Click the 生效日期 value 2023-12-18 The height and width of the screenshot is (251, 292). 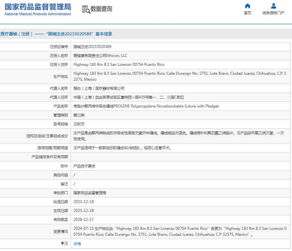click(x=84, y=211)
